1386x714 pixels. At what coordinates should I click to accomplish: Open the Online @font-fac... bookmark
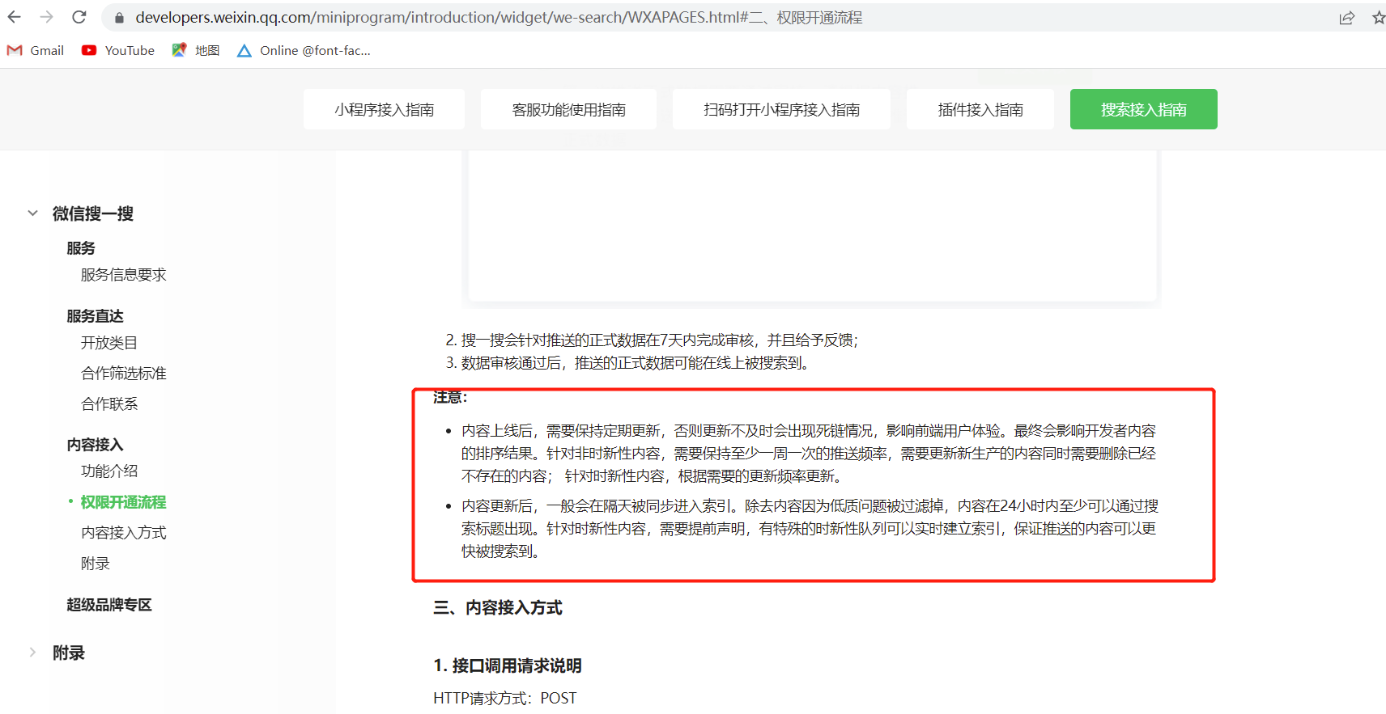click(x=304, y=50)
